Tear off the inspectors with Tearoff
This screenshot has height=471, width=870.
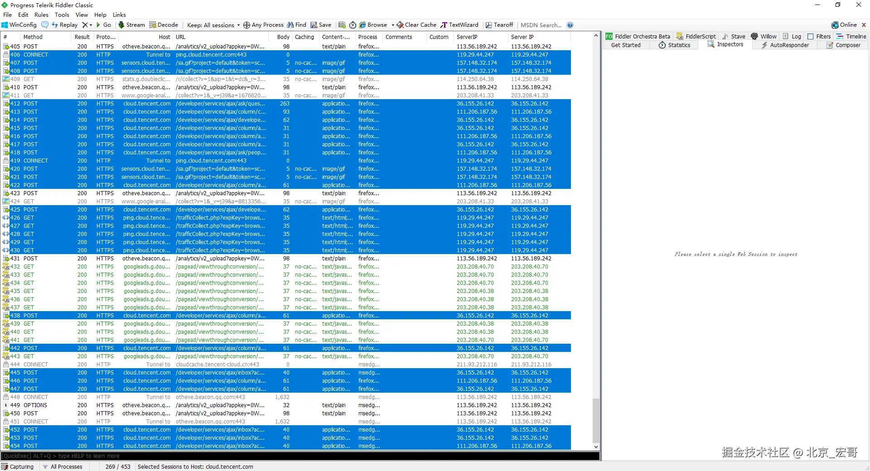pos(499,25)
